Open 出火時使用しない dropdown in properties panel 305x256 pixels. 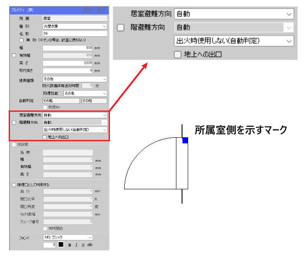click(75, 130)
